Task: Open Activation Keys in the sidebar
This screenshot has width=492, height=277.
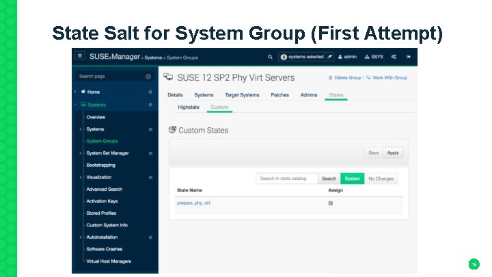Action: [102, 201]
